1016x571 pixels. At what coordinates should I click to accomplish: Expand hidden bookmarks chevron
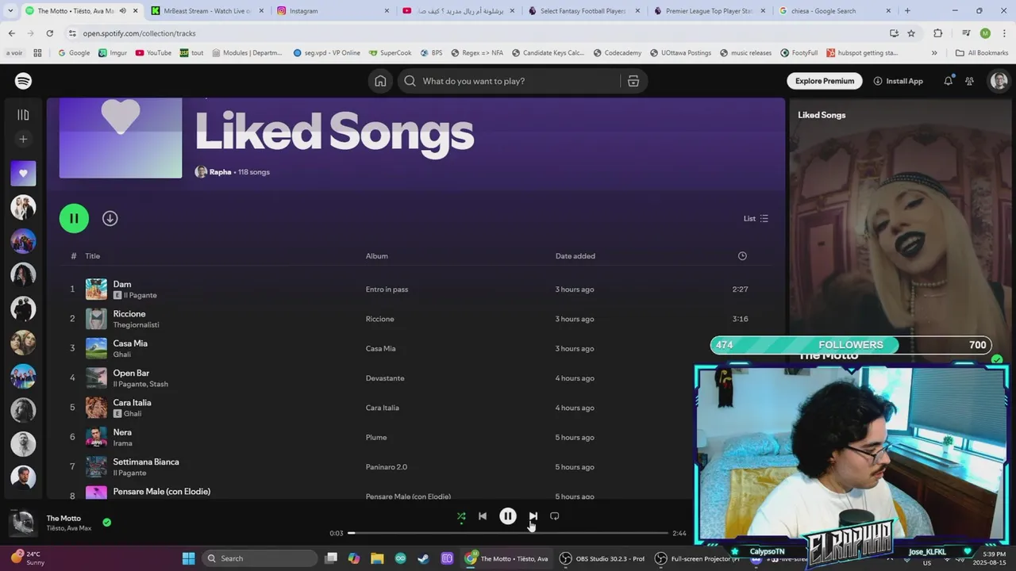934,53
